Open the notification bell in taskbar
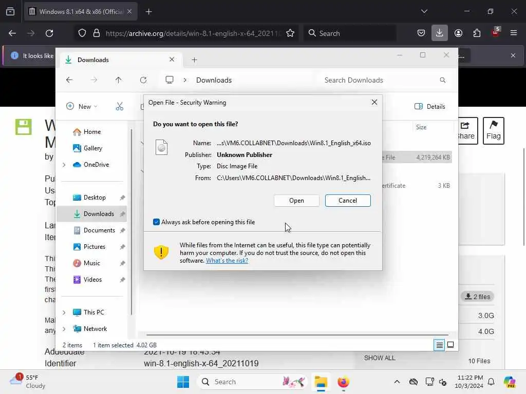 (x=491, y=382)
